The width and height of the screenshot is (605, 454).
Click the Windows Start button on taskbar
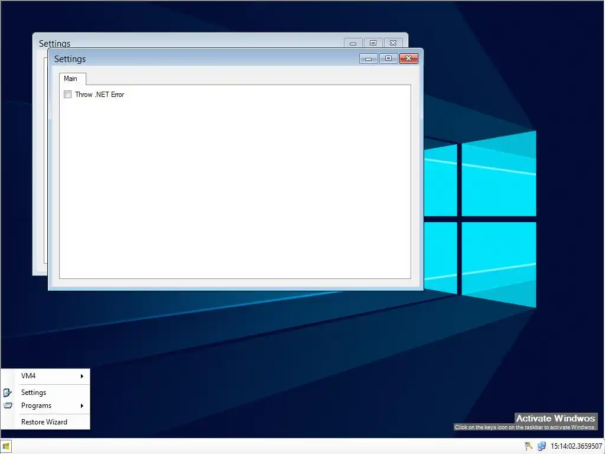point(6,446)
